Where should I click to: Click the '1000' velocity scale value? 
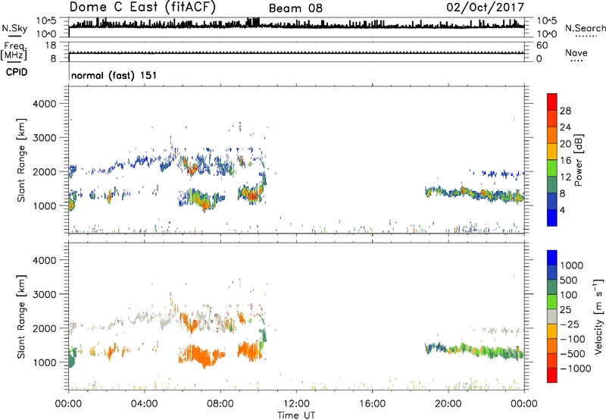pos(572,265)
